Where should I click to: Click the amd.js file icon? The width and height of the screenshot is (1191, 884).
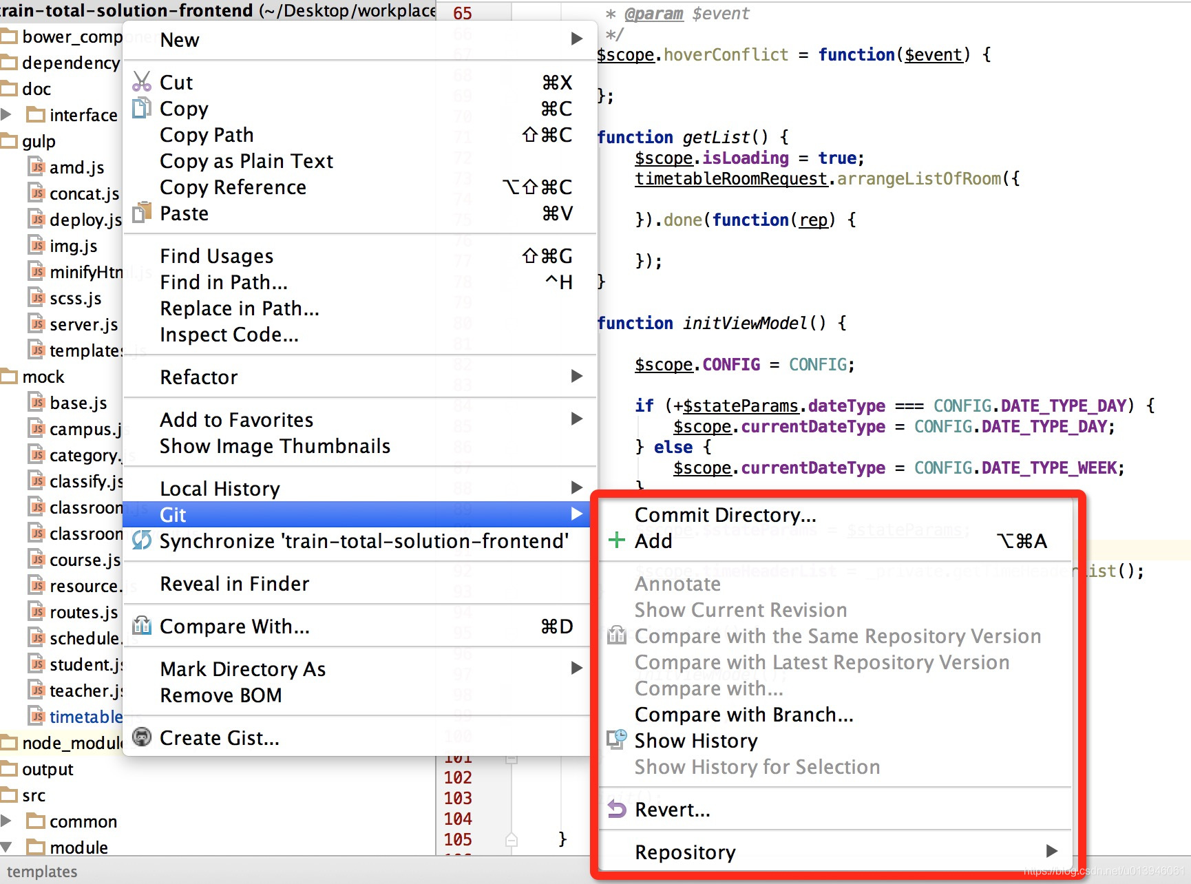click(37, 167)
